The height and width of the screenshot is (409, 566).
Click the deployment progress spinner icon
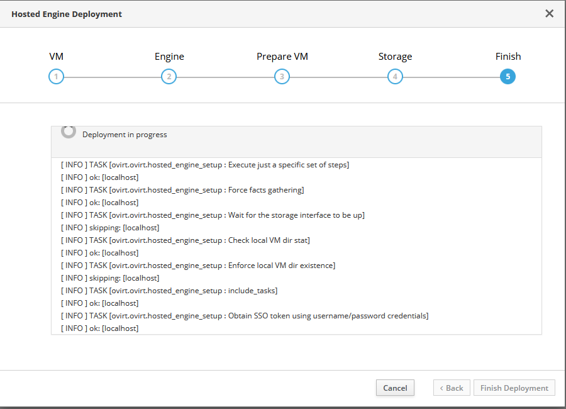pos(69,132)
